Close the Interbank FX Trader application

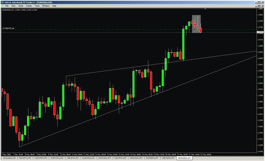(262, 3)
